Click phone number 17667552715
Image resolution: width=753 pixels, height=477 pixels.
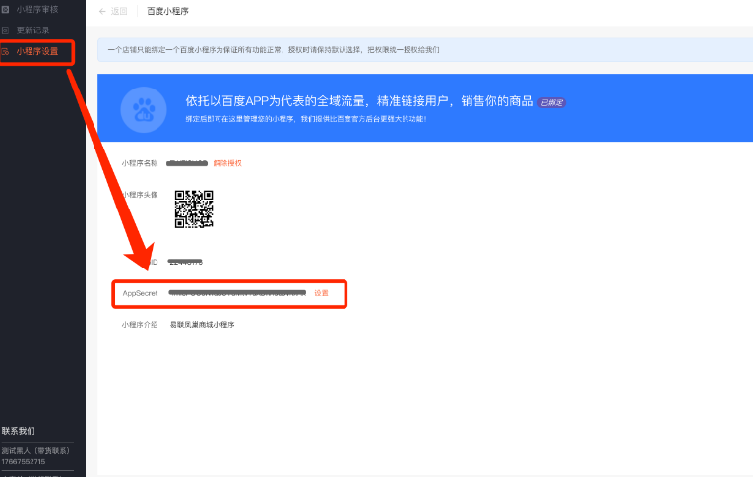(x=23, y=461)
